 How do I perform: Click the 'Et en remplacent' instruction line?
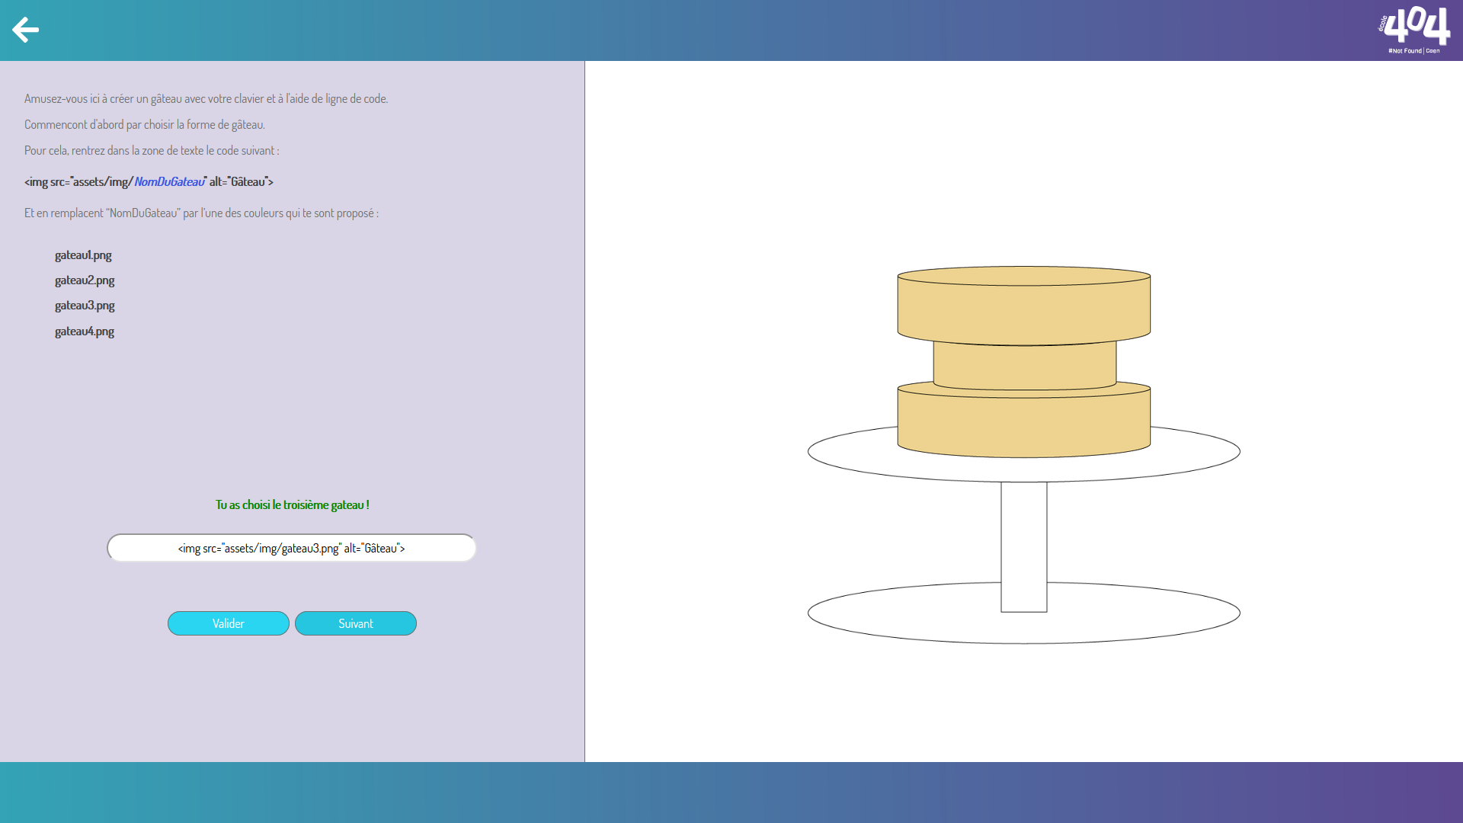coord(201,213)
